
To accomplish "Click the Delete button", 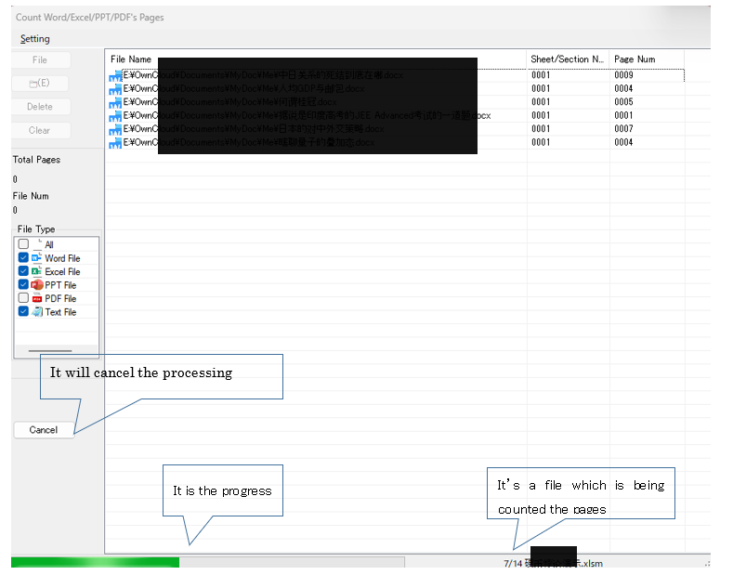I will click(40, 107).
